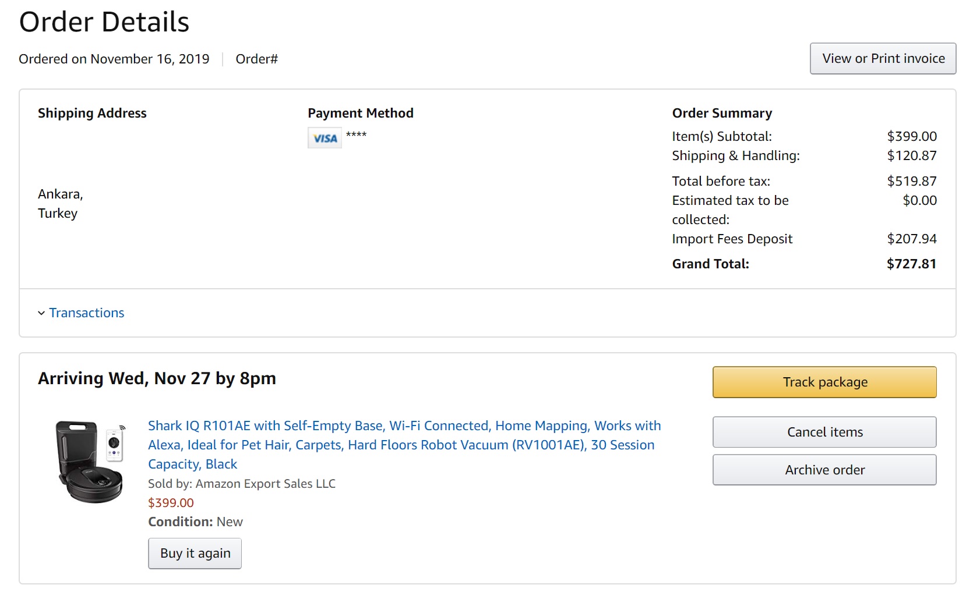Viewport: 966px width, 592px height.
Task: Expand the Transactions chevron arrow
Action: (41, 313)
